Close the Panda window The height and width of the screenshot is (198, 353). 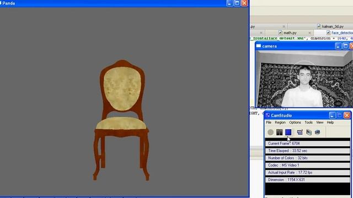pyautogui.click(x=244, y=3)
